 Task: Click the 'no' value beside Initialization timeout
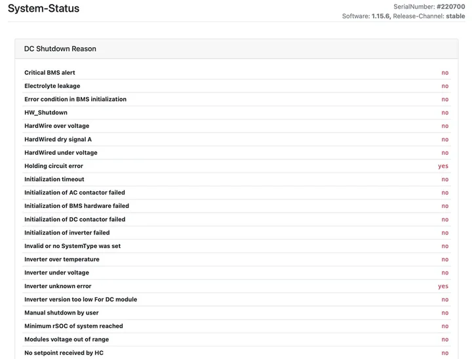[x=444, y=179]
